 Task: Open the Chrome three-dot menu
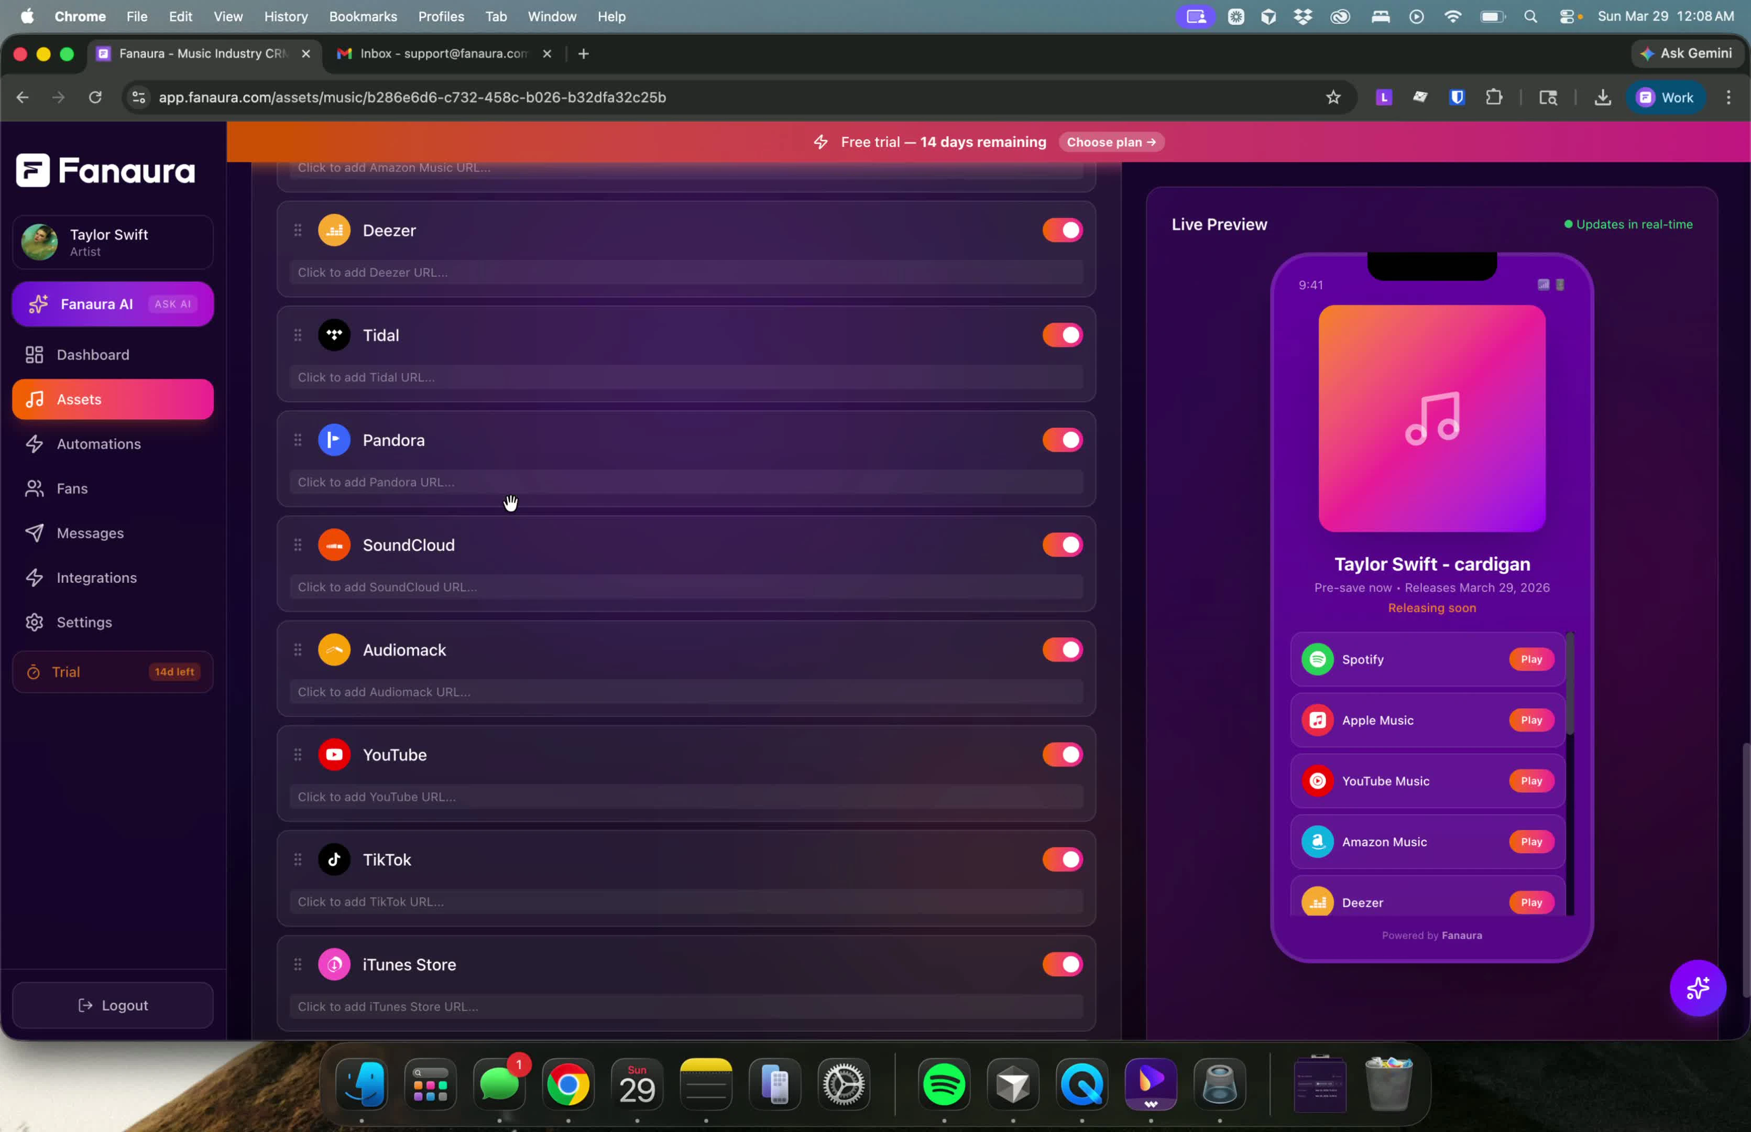click(1728, 97)
